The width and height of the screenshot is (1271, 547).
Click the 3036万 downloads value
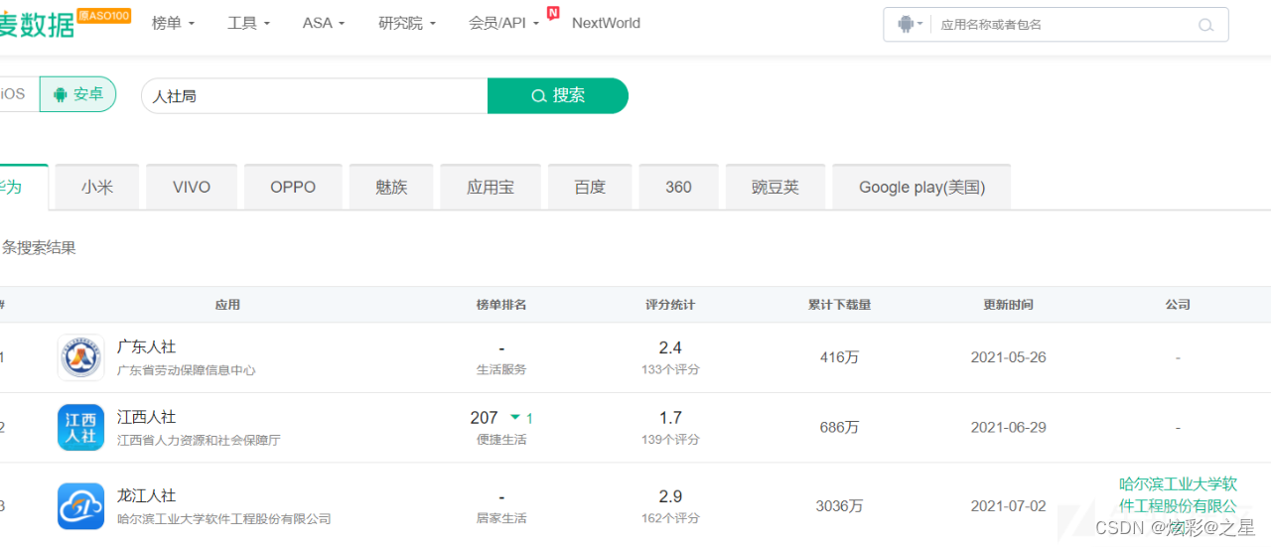pyautogui.click(x=839, y=506)
